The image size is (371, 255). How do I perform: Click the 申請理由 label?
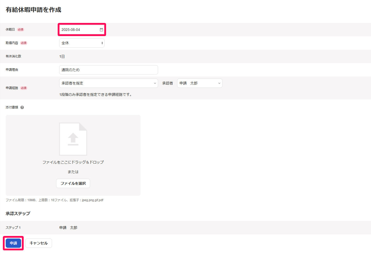[x=12, y=70]
